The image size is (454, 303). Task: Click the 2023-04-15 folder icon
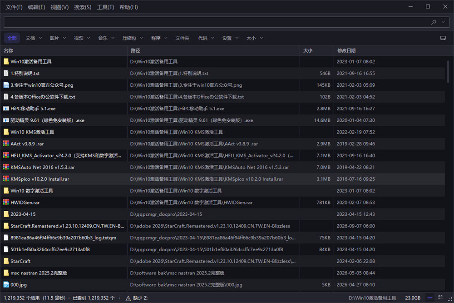point(6,214)
